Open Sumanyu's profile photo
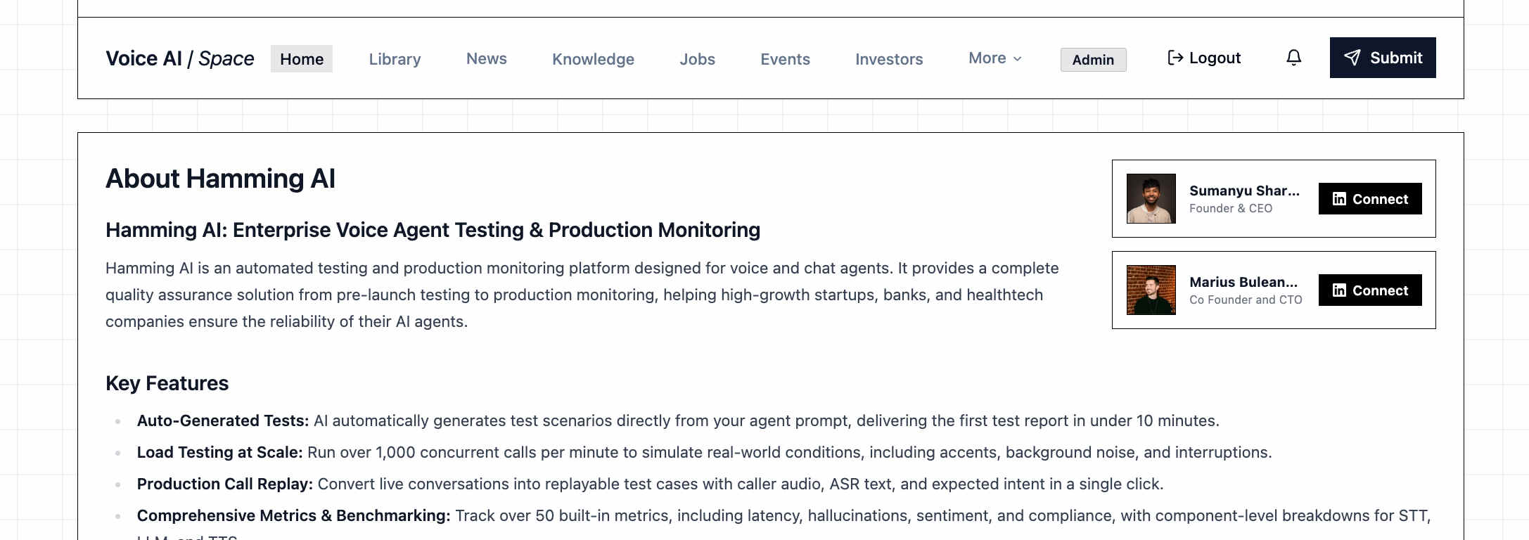 [1151, 199]
